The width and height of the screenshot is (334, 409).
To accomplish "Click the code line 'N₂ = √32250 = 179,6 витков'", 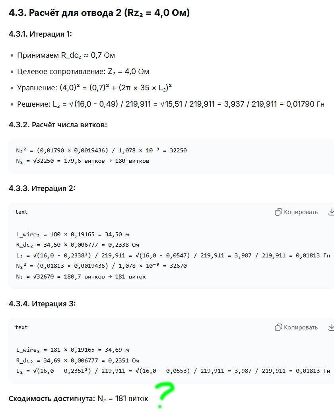I will (x=82, y=161).
